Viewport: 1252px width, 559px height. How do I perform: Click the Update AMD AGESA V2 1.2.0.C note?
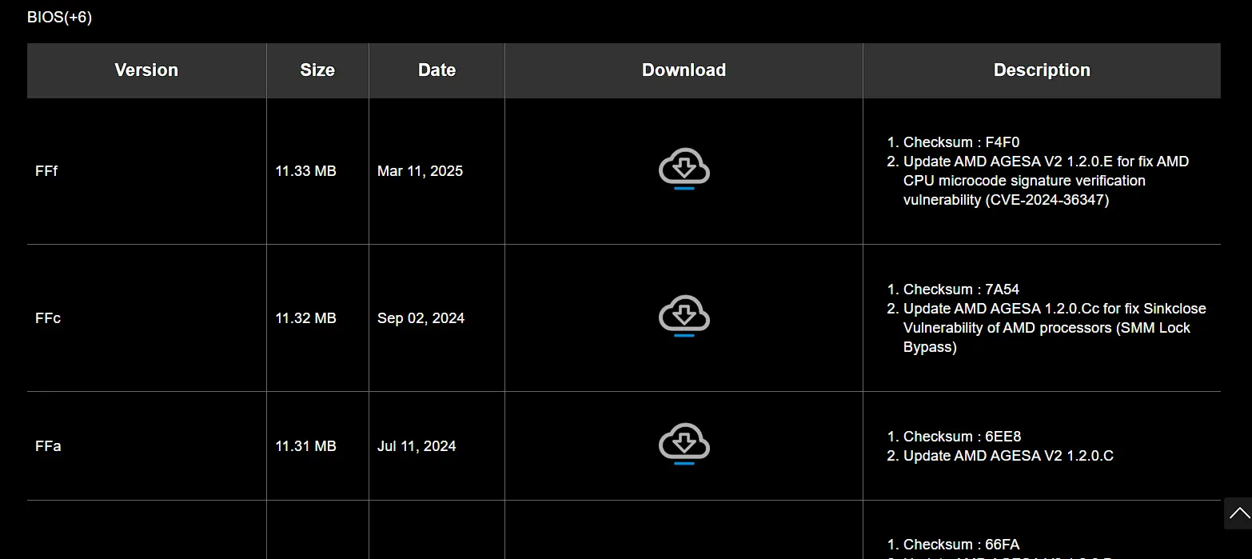click(x=1008, y=456)
